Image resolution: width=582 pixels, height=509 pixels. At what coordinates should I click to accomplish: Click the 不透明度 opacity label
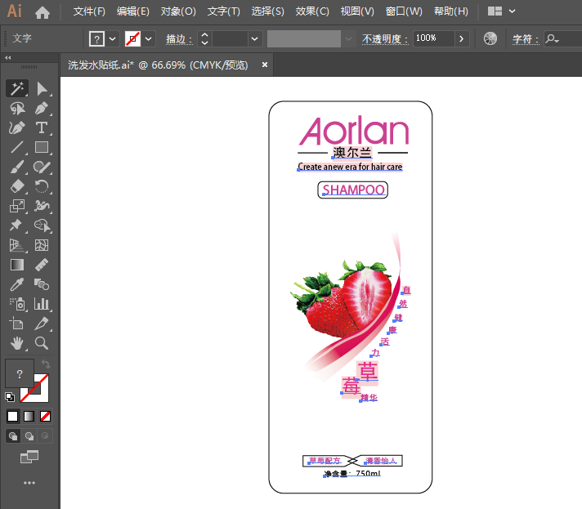pos(384,38)
